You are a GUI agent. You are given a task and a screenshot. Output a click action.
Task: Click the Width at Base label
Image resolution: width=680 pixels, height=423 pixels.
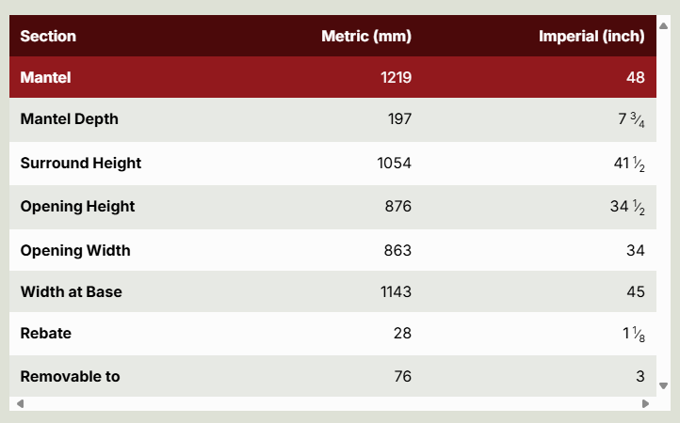[x=72, y=291]
